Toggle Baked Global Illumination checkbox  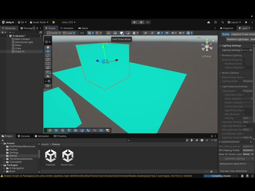(243, 77)
